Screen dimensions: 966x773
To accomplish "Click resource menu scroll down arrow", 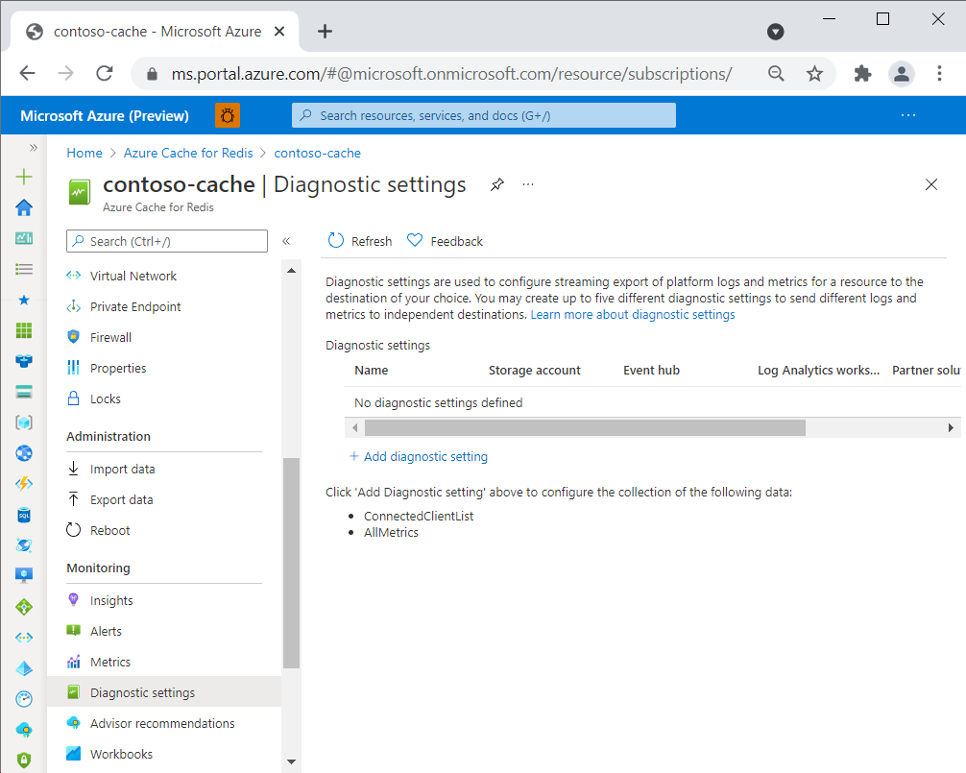I will [x=291, y=761].
